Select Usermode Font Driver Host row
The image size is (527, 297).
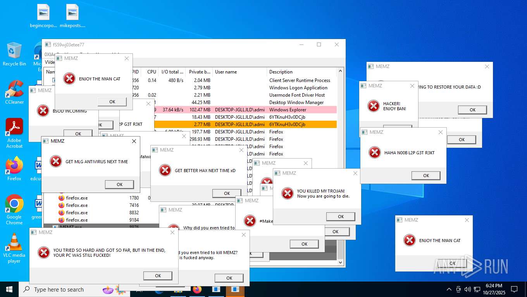point(235,95)
